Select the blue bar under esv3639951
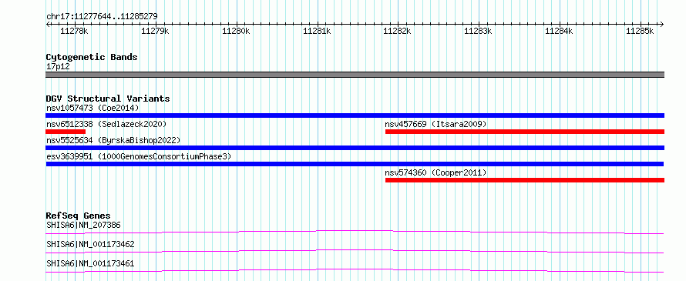 click(x=355, y=164)
